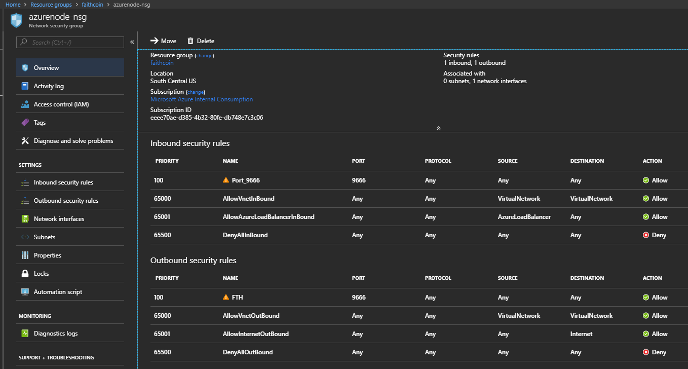Click the Automation script icon
Screen dimensions: 688x369
pyautogui.click(x=25, y=292)
